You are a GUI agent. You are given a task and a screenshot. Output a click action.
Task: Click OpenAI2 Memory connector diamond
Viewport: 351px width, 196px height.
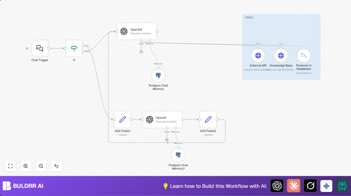[x=150, y=40]
